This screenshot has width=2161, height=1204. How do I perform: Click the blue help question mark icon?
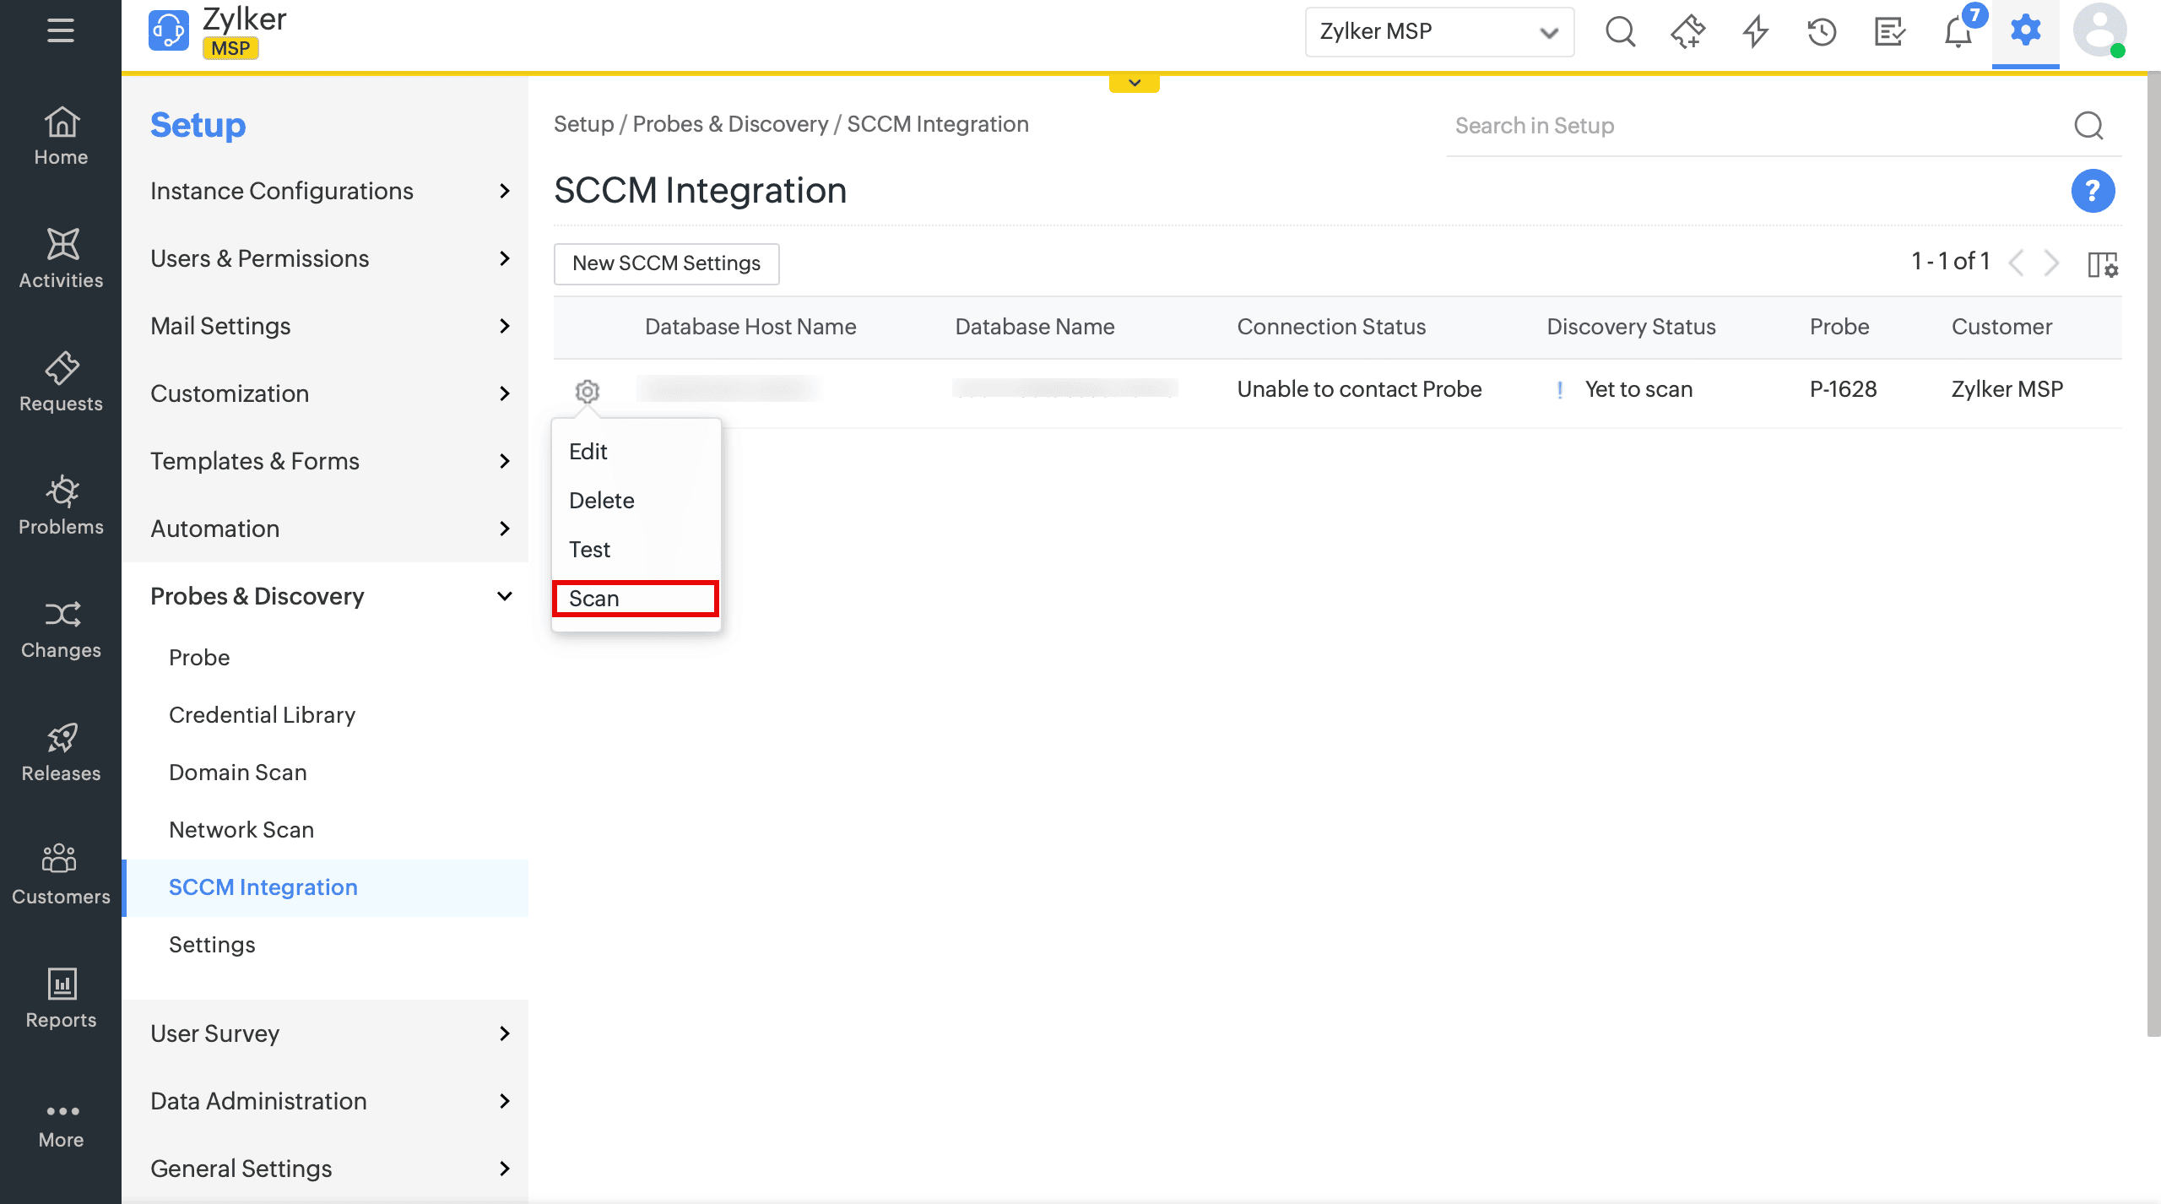click(2092, 191)
